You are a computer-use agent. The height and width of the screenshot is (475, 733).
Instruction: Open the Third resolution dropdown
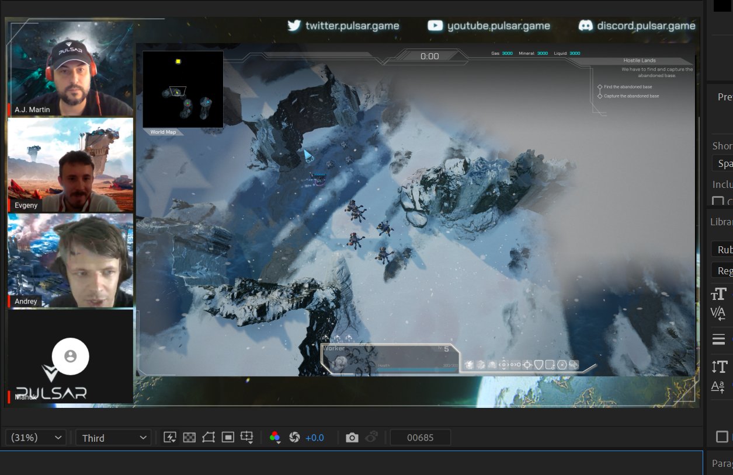click(x=113, y=436)
